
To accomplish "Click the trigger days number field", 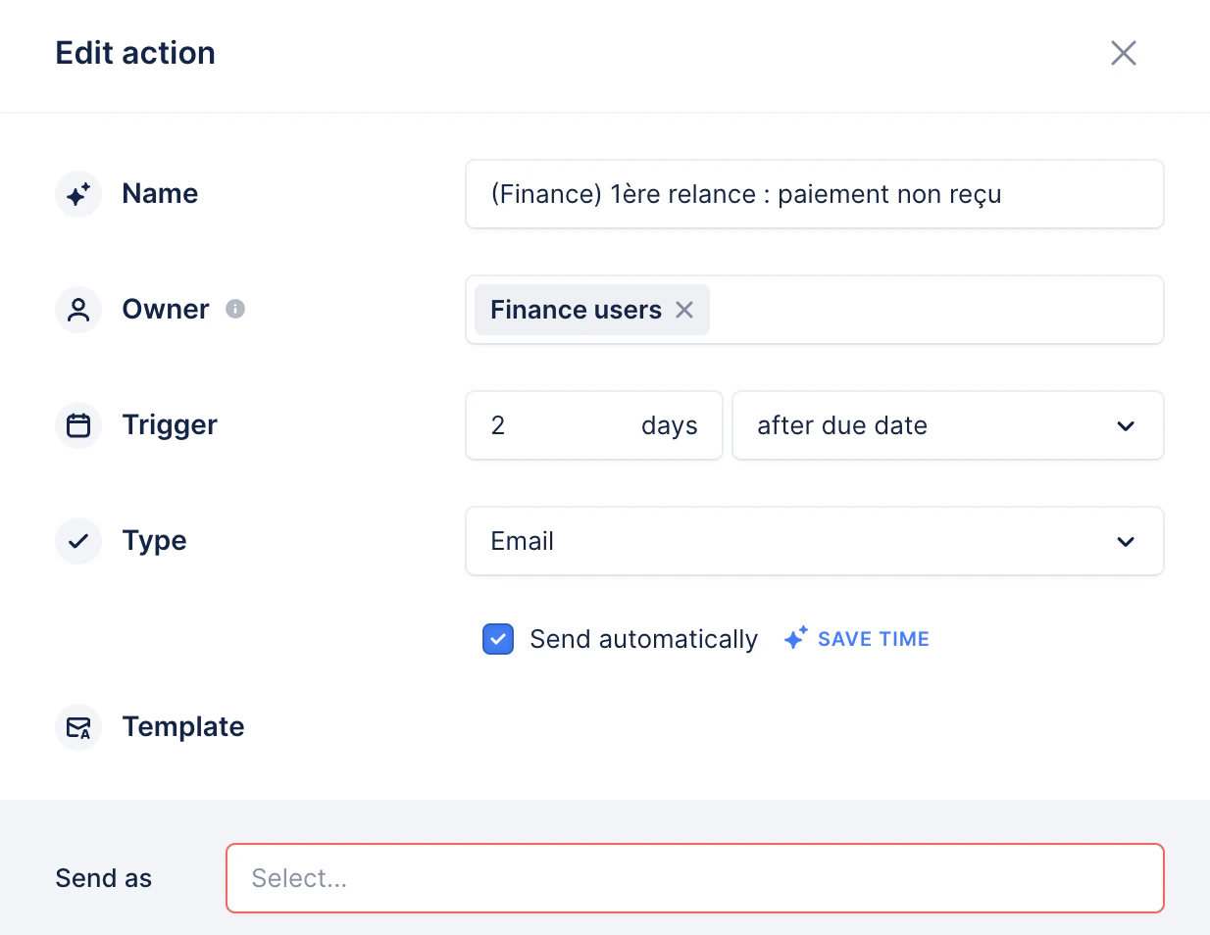I will 594,425.
